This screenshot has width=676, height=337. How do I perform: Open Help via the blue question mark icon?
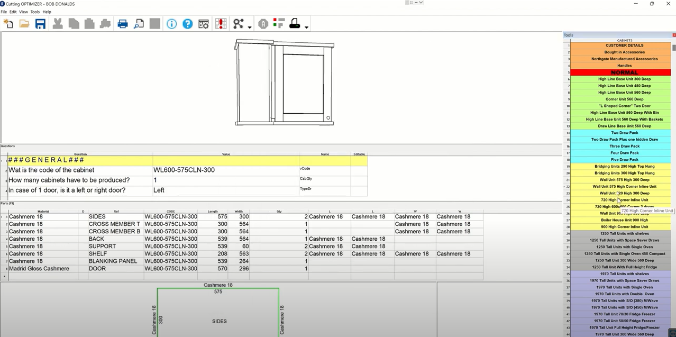tap(188, 24)
